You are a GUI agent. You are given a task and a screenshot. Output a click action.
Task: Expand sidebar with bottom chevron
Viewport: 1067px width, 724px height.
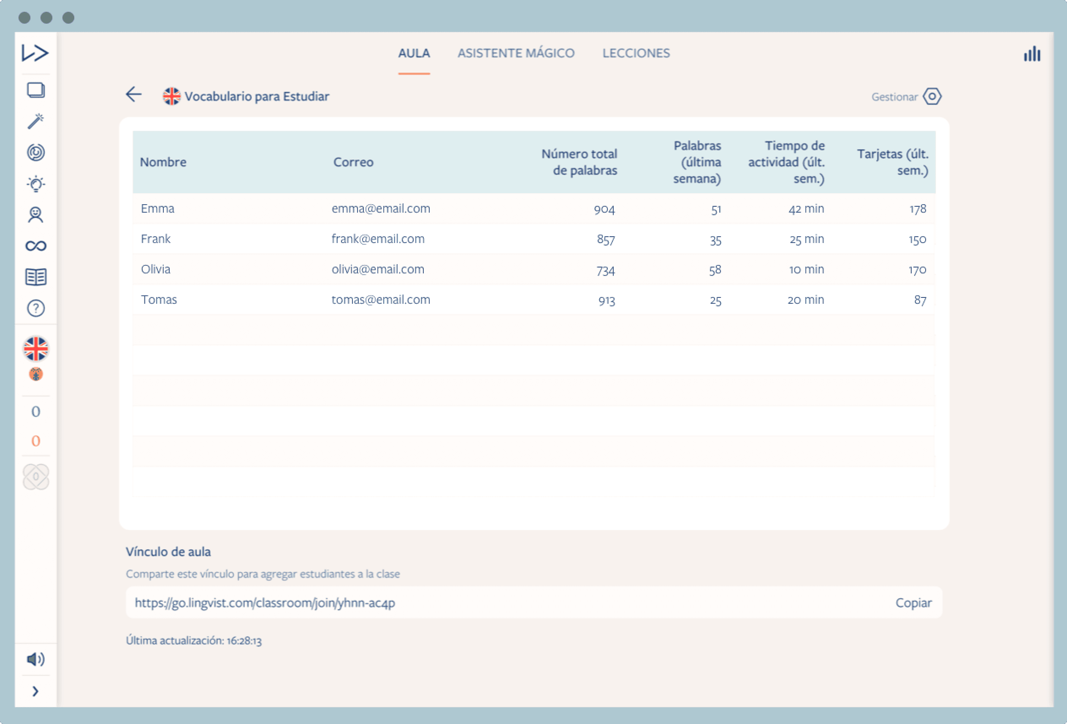(35, 691)
